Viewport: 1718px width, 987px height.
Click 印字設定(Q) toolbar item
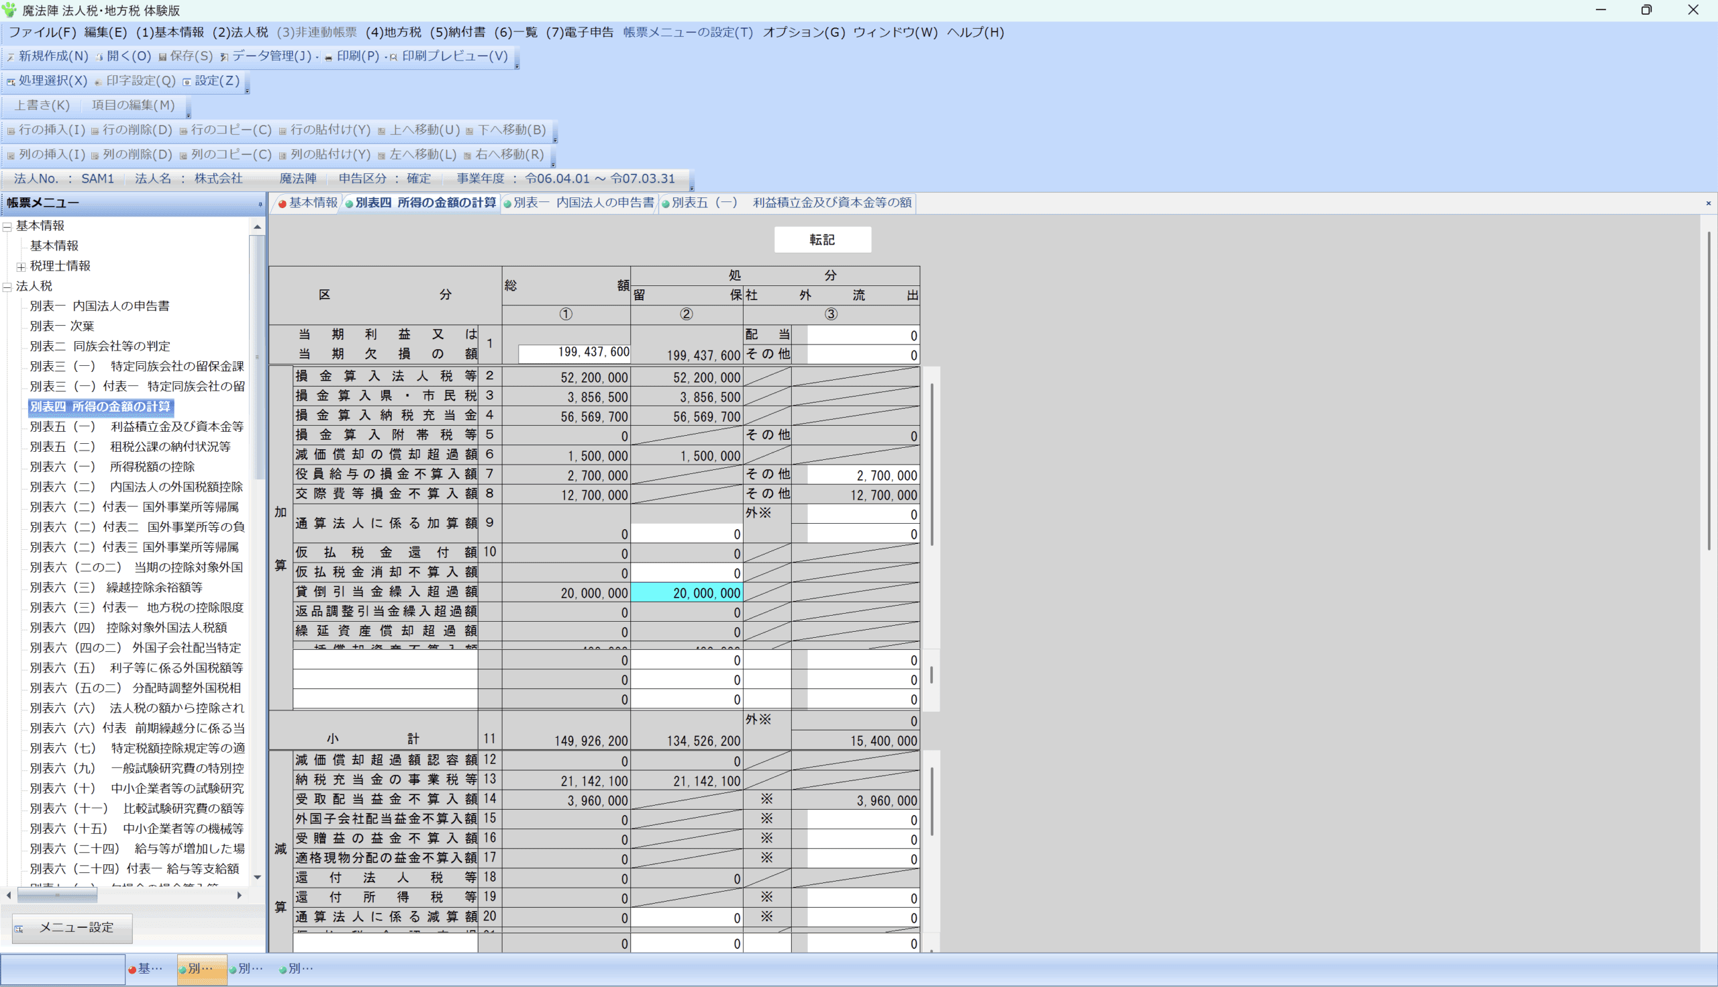(x=135, y=81)
